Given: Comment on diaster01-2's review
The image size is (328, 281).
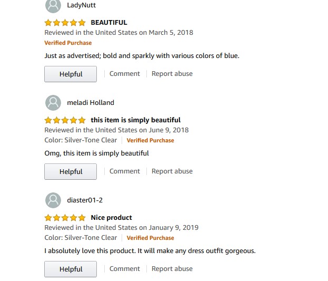Looking at the screenshot, I should pos(125,269).
